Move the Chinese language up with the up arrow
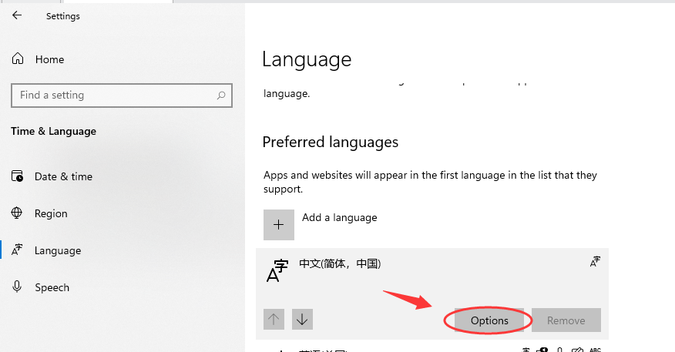This screenshot has height=352, width=675. click(274, 319)
